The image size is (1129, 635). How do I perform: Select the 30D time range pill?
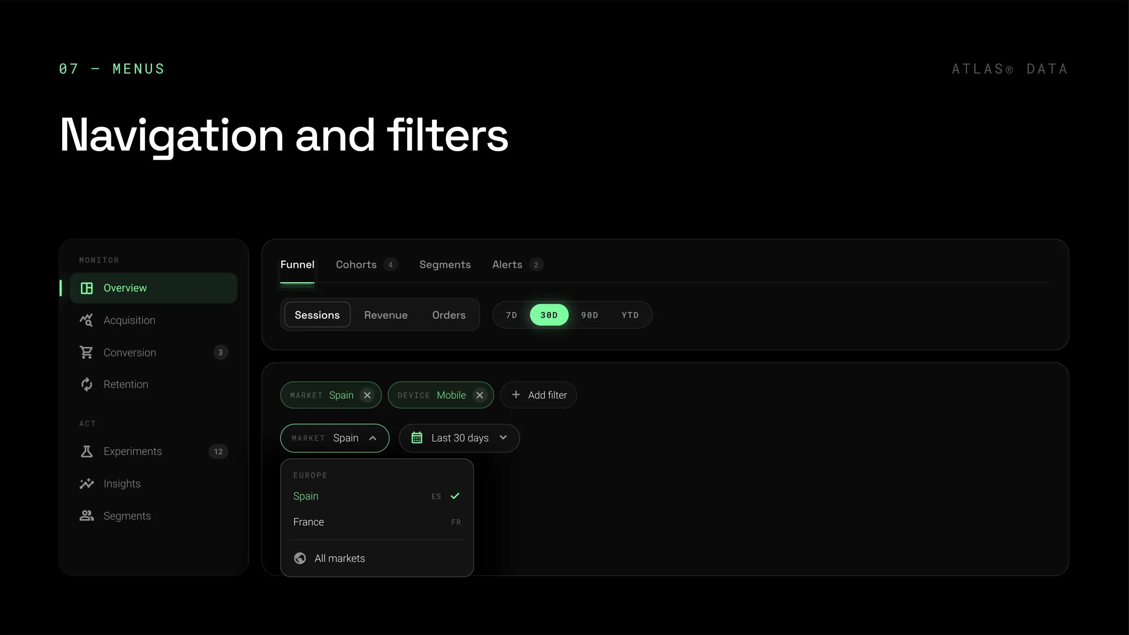pos(549,315)
